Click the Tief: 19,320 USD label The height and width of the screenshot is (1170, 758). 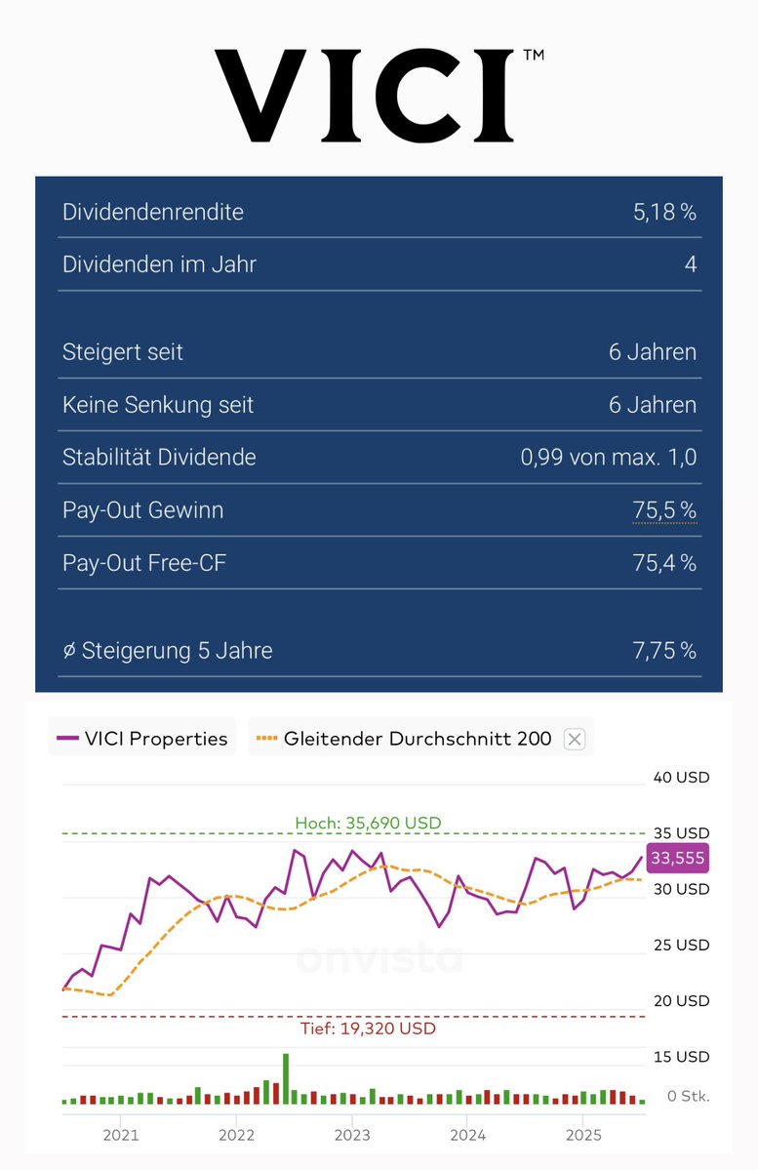point(368,1029)
